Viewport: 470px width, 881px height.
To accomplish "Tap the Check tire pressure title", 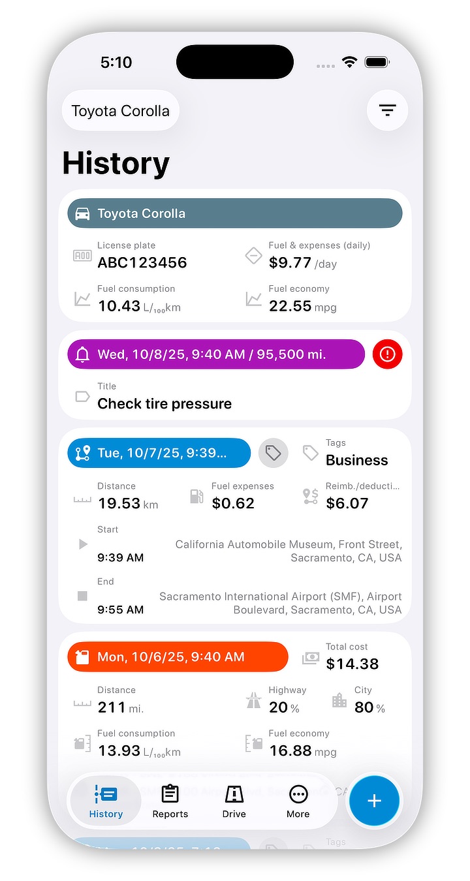I will pyautogui.click(x=164, y=404).
